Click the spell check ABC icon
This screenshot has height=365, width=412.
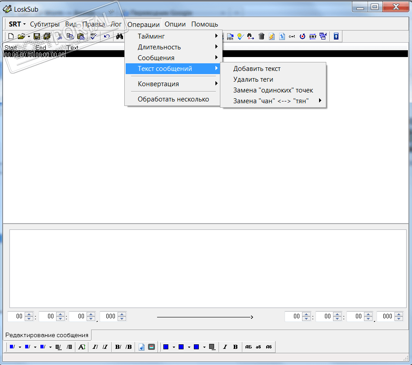click(93, 36)
